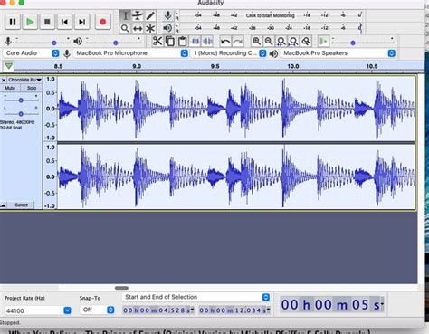Click the Zoom Toggle icon

click(x=306, y=41)
